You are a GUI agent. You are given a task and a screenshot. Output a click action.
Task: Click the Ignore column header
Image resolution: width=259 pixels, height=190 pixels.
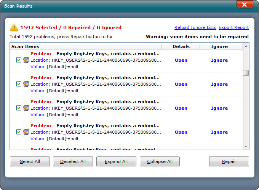click(x=219, y=46)
